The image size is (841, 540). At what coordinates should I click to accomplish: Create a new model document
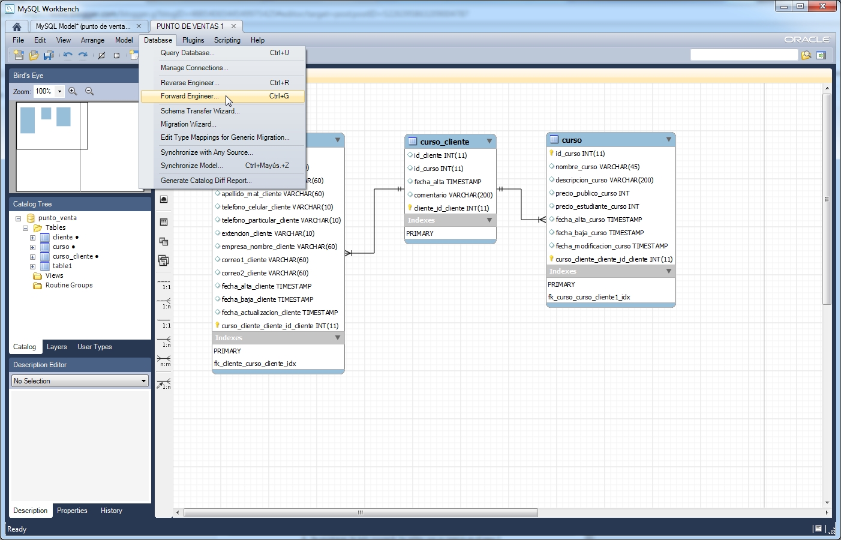pyautogui.click(x=19, y=55)
